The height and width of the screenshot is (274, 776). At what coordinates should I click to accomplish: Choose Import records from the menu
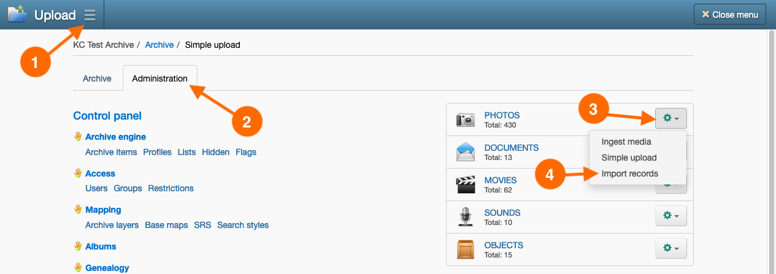pos(629,173)
